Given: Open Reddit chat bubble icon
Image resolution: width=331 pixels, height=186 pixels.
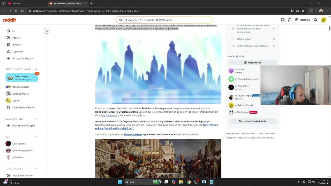Looking at the screenshot, I should click(290, 20).
